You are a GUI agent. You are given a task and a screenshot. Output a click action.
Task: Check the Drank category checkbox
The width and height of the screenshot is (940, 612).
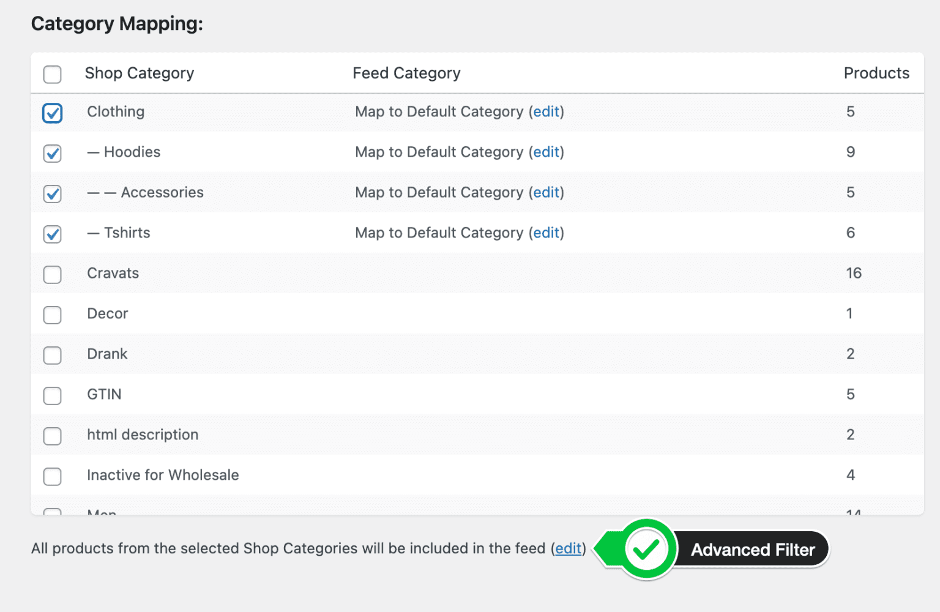(52, 356)
